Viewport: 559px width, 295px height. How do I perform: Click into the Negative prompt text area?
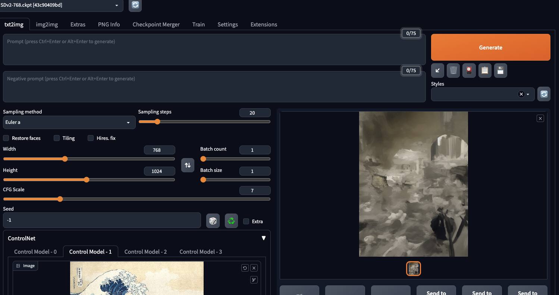click(214, 87)
